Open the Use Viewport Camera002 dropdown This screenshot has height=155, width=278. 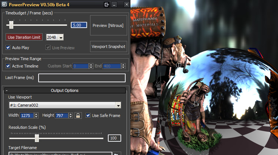point(118,105)
